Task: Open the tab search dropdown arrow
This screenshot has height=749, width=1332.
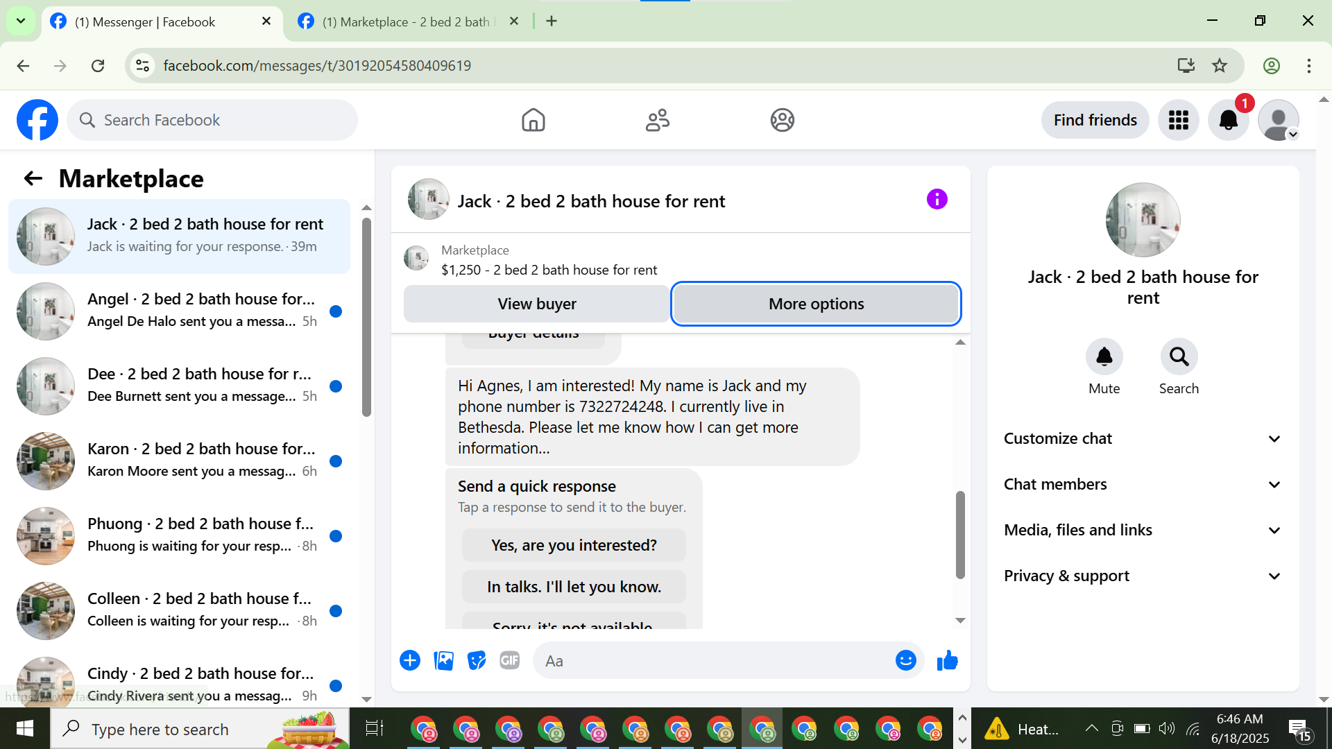Action: point(21,21)
